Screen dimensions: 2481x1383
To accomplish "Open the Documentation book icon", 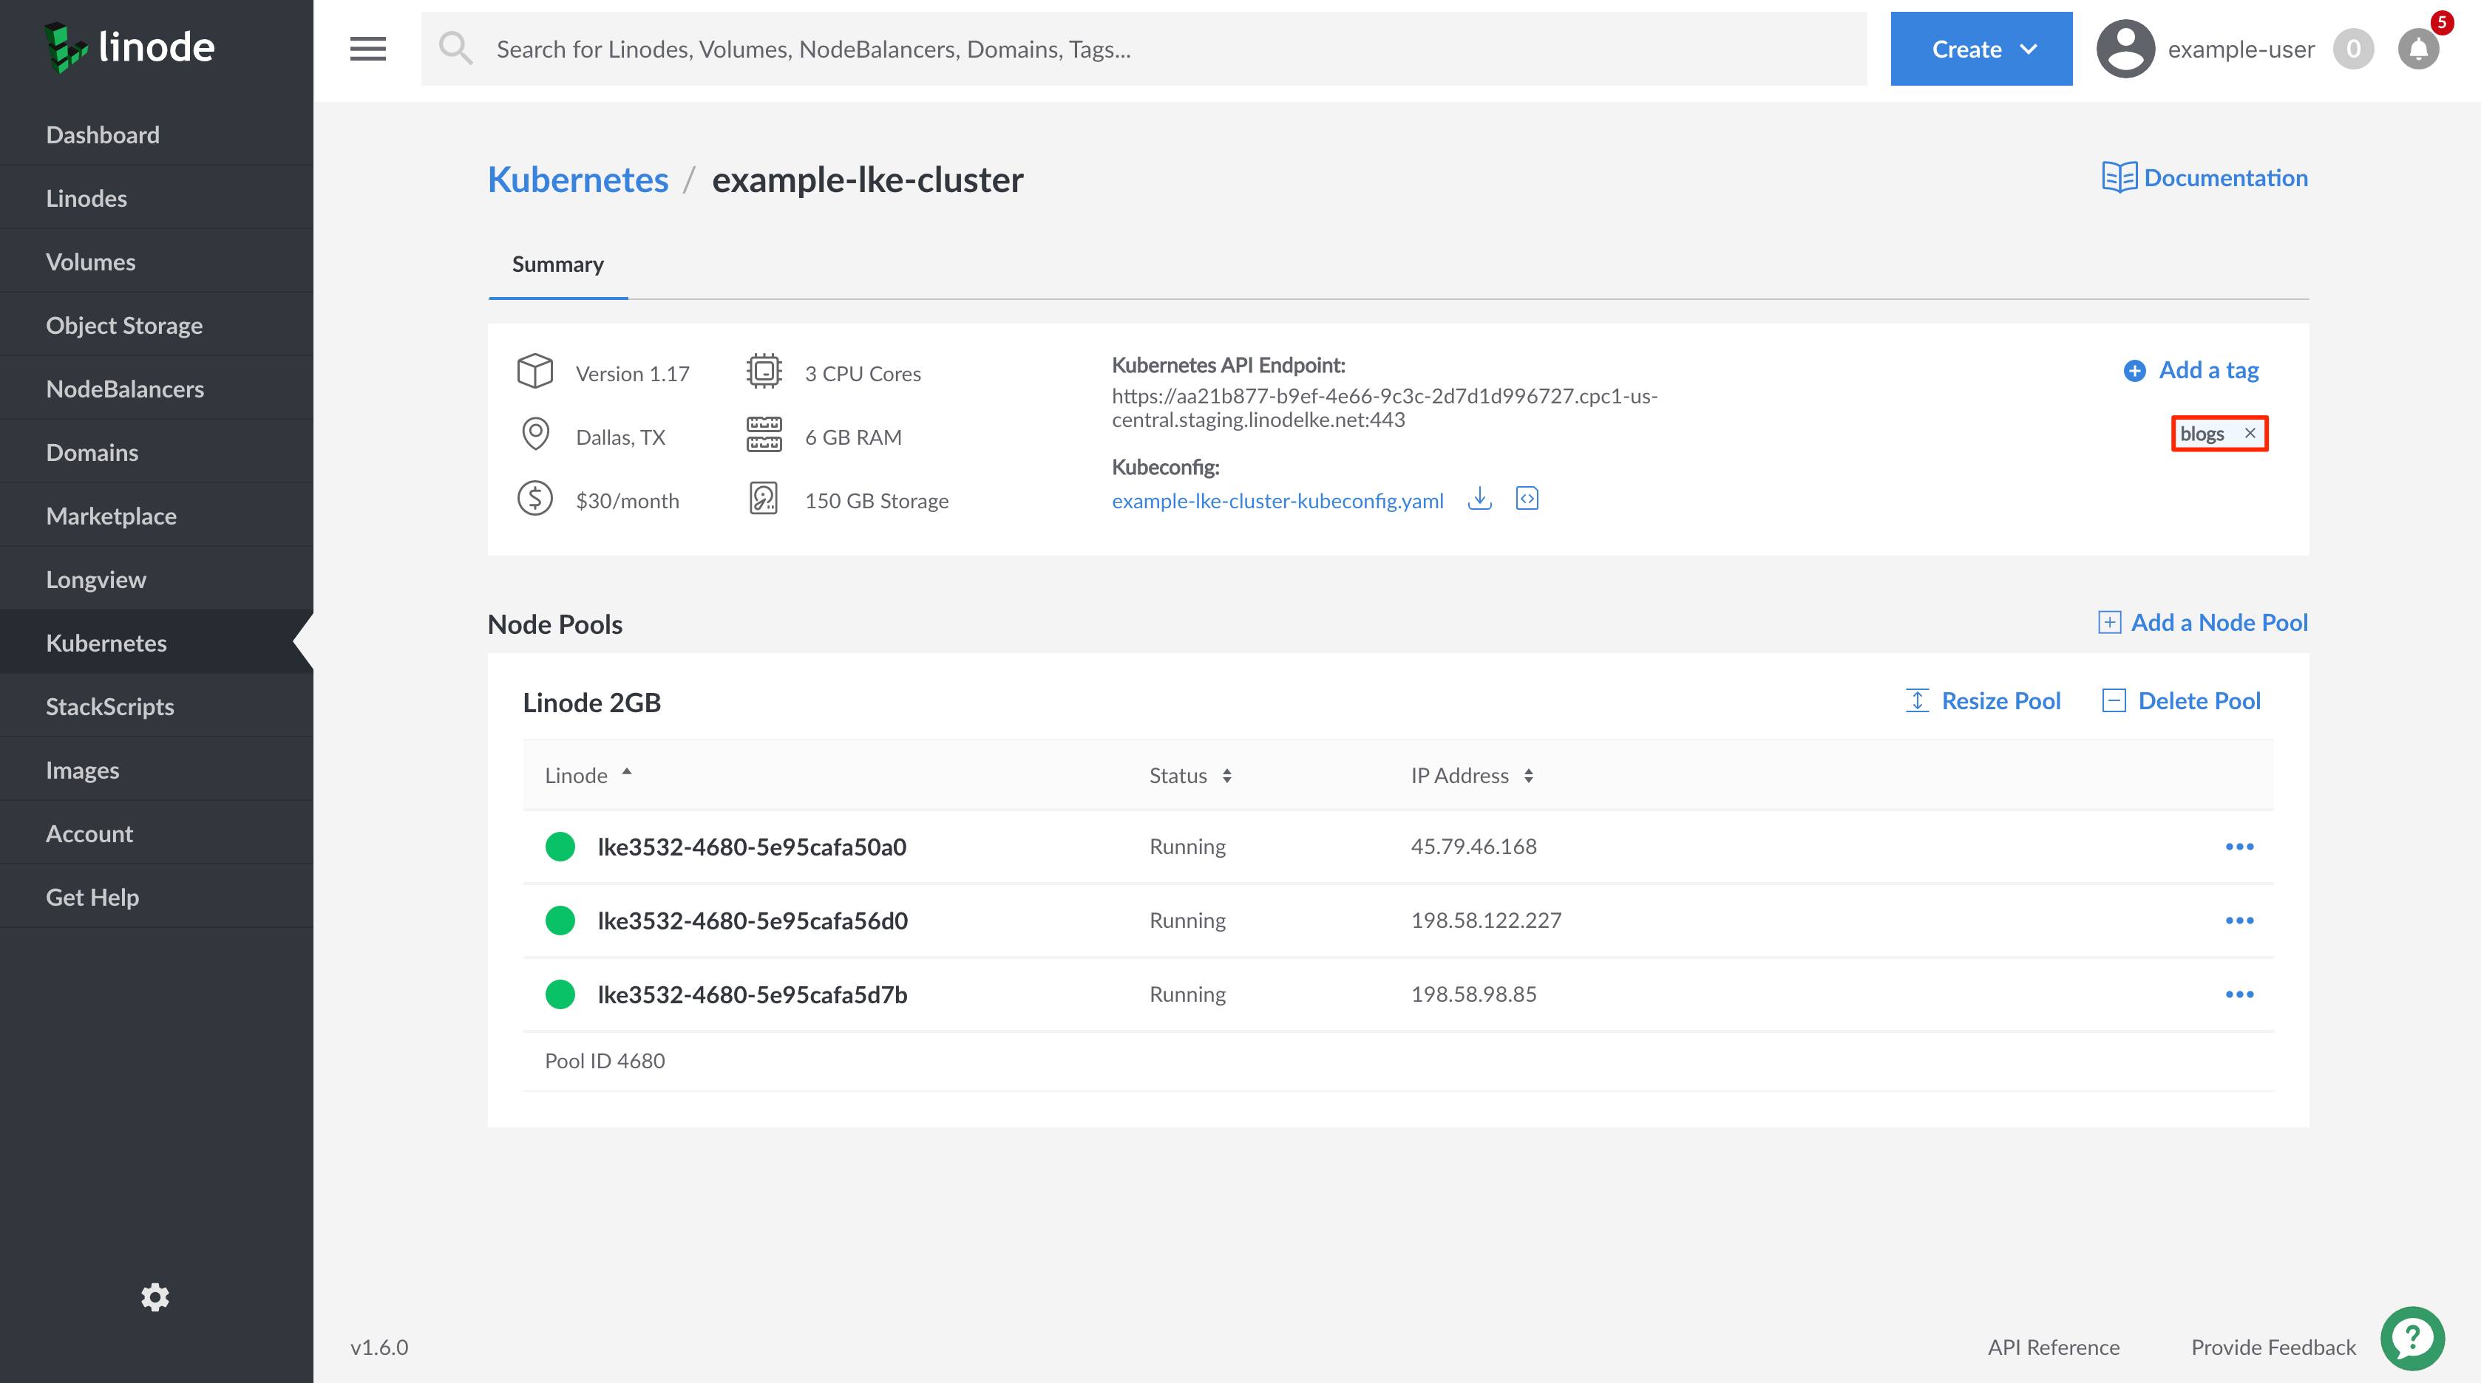I will [x=2119, y=177].
